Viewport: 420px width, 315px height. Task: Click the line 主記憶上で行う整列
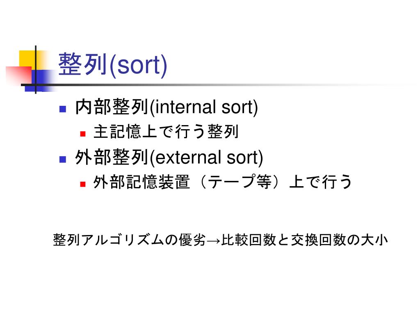pos(166,132)
